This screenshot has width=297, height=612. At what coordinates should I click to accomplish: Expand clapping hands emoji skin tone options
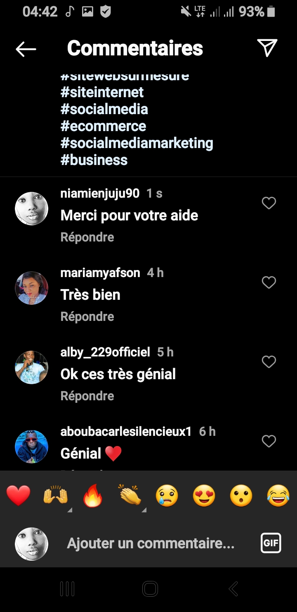click(144, 510)
